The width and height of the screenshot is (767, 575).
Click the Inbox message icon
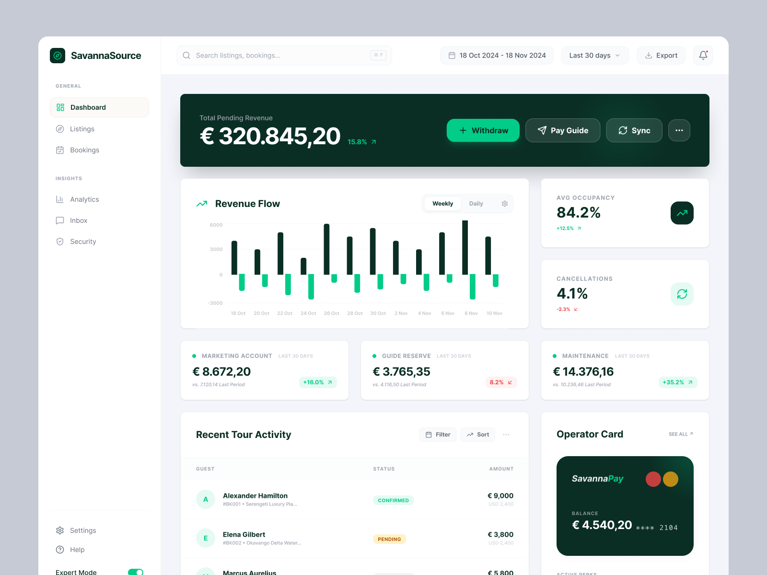[x=60, y=220]
